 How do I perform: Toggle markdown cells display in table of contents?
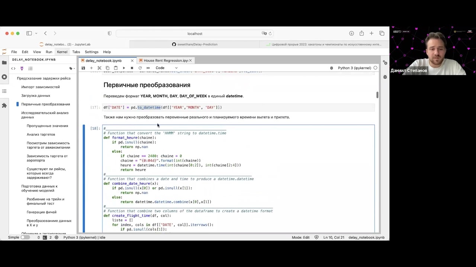click(22, 68)
